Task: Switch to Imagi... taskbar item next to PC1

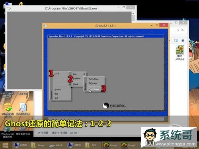Action: [111, 145]
